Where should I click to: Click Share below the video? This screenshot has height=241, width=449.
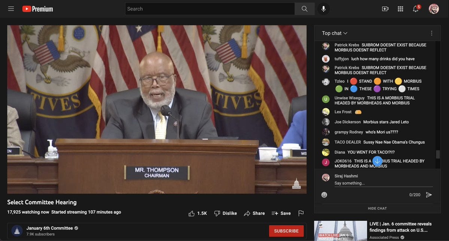click(254, 213)
